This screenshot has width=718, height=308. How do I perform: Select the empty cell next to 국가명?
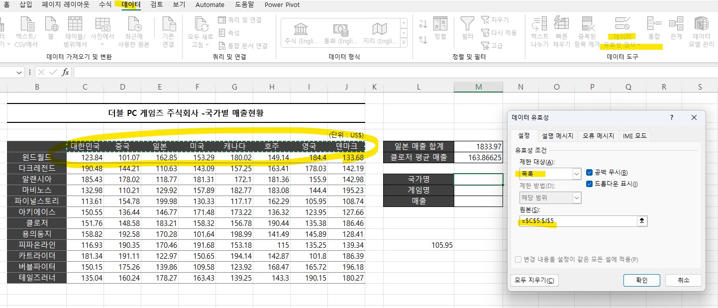pos(478,179)
